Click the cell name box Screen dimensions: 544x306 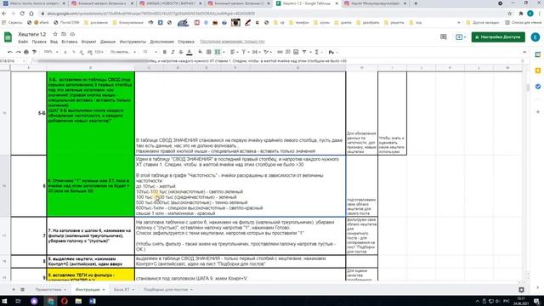13,60
